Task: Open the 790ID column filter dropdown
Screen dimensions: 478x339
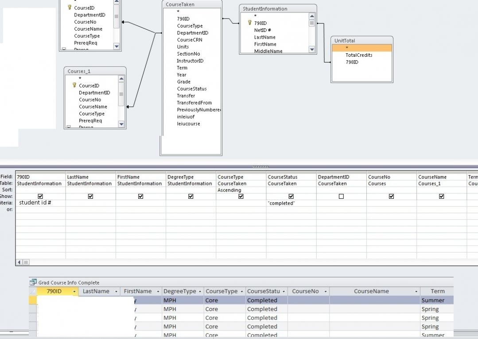Action: click(74, 292)
